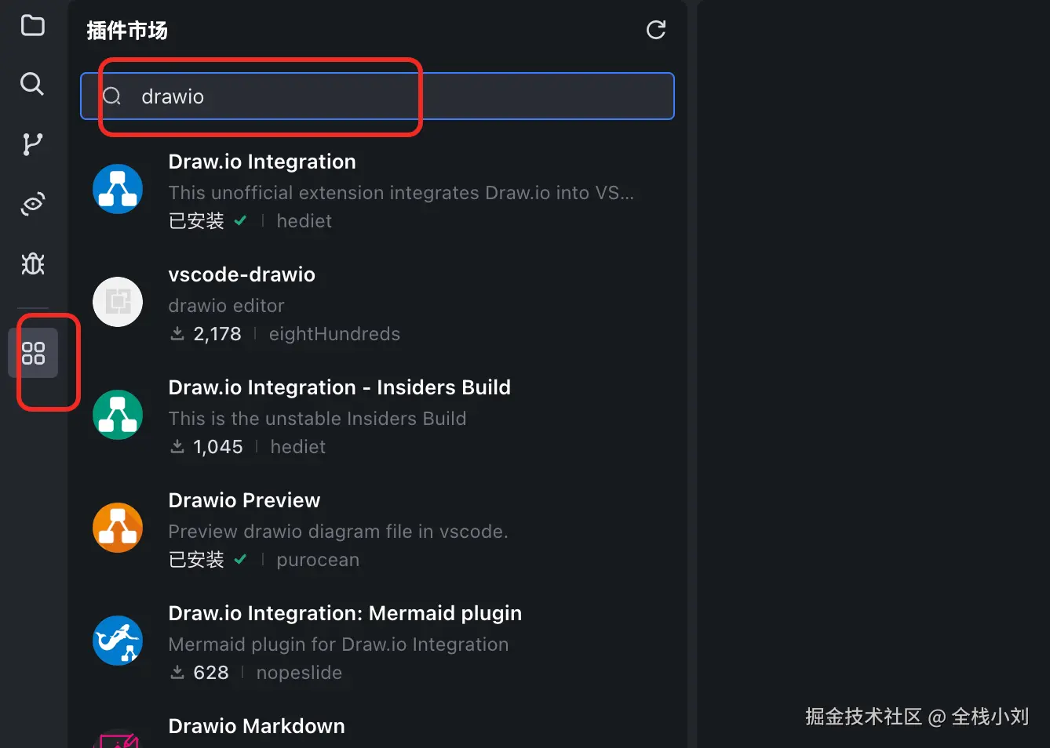Click the refresh plugin list icon

click(x=655, y=30)
